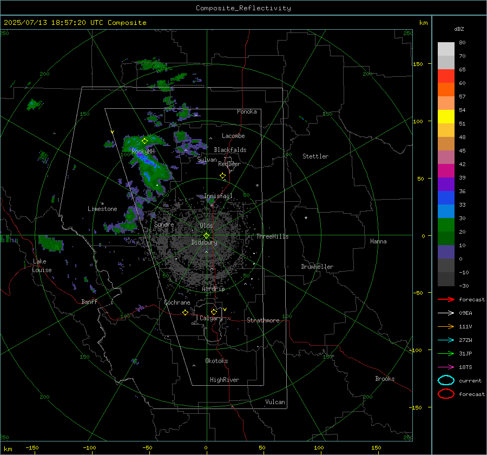Click the Lacombe town label

click(233, 136)
